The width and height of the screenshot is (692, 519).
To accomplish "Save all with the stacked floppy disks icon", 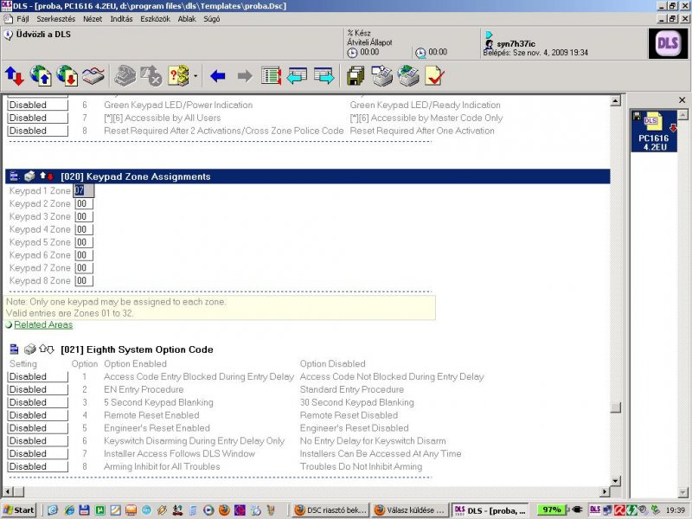I will pyautogui.click(x=356, y=76).
